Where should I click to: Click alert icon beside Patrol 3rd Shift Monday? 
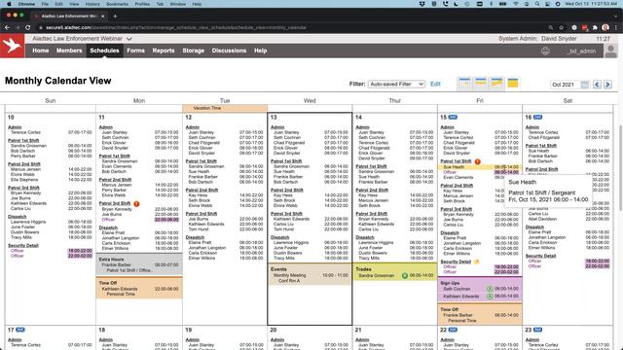[136, 203]
